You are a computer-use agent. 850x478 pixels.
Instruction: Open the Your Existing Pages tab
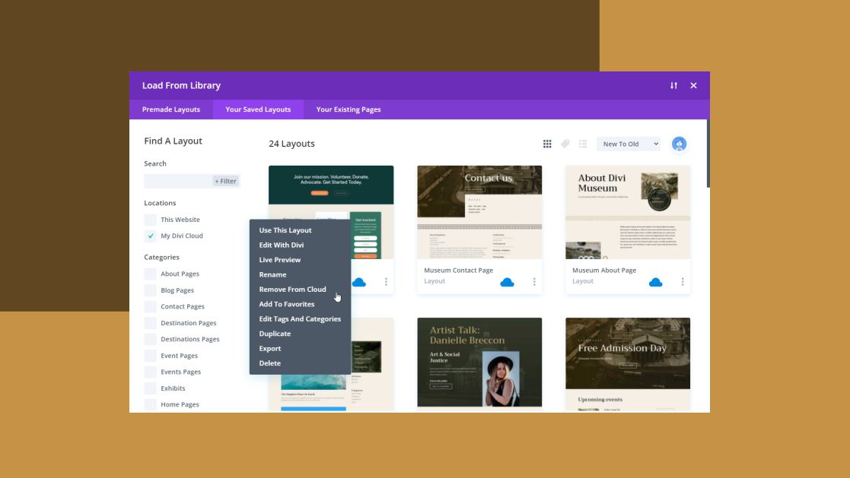click(x=348, y=109)
